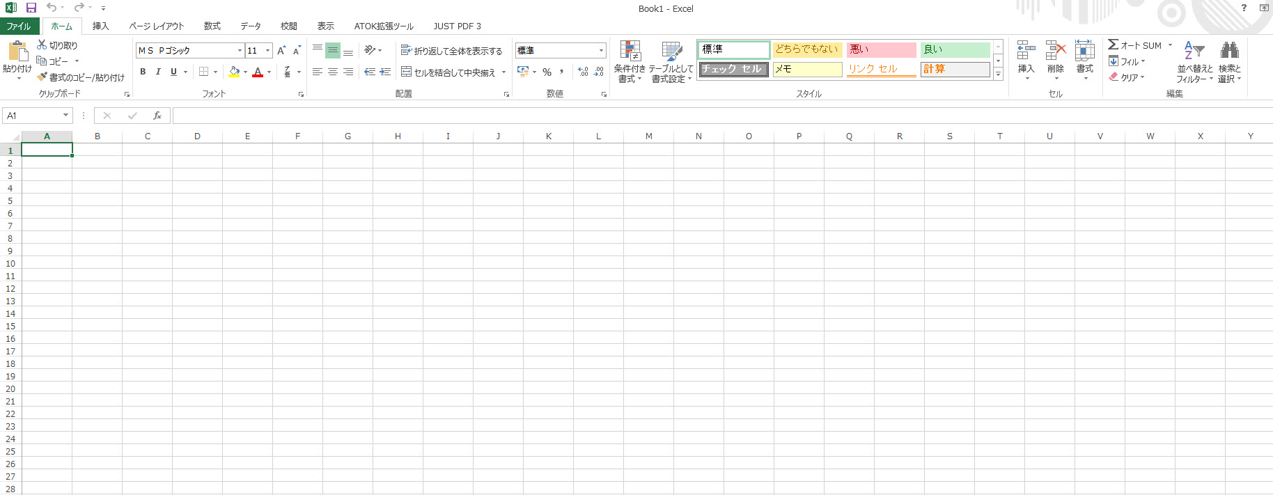Select 標準 cell style

734,49
